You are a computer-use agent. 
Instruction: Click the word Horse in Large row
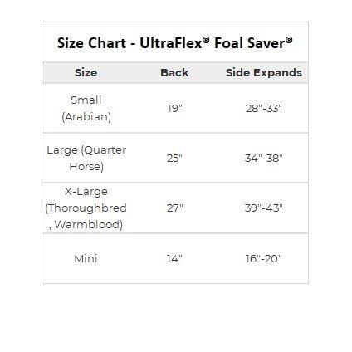[86, 167]
